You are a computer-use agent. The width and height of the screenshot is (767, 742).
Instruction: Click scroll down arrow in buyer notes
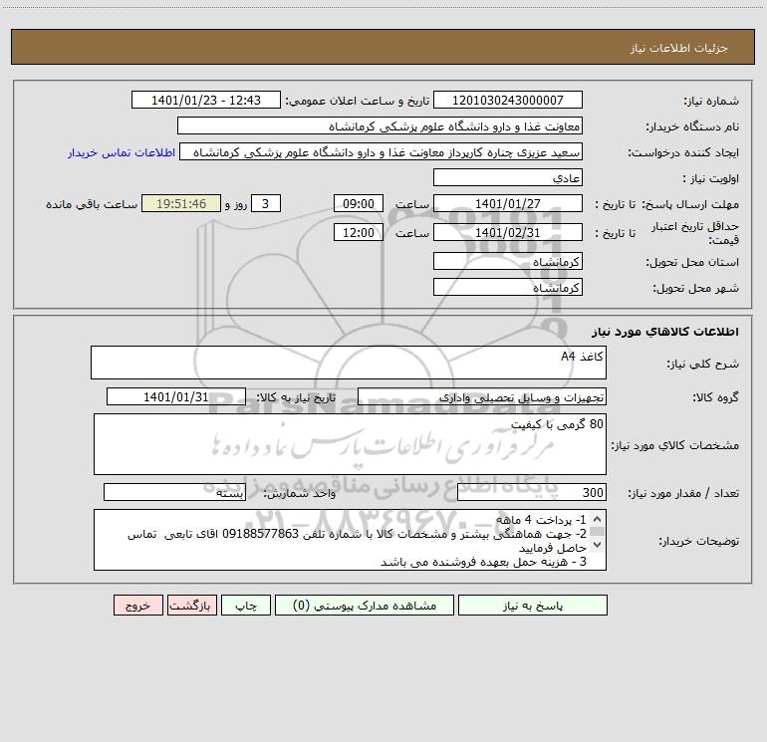(597, 544)
